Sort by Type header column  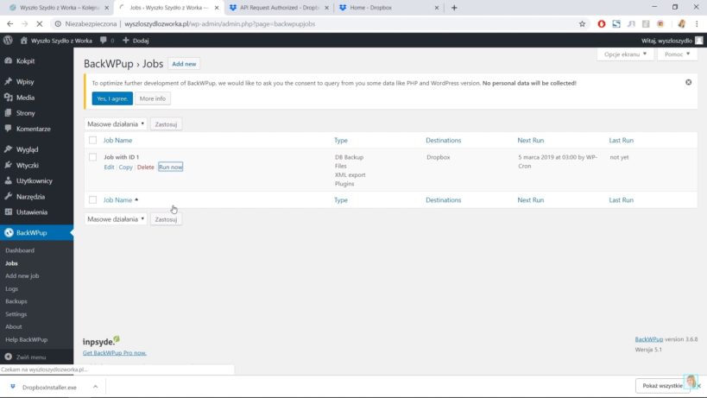[341, 140]
